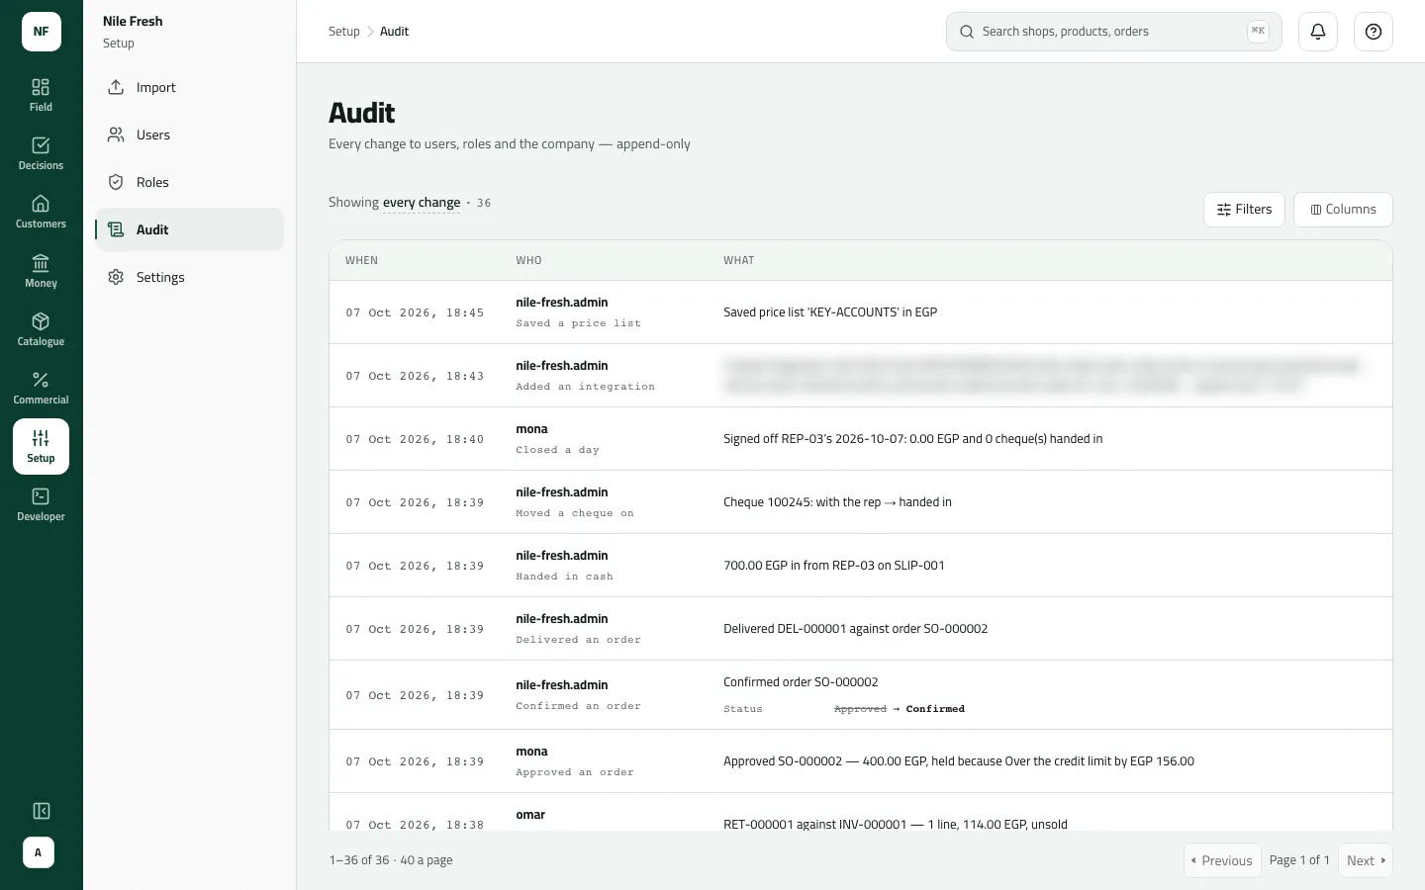Open the user avatar 'A' menu
Screen dimensions: 1425x890
(39, 852)
